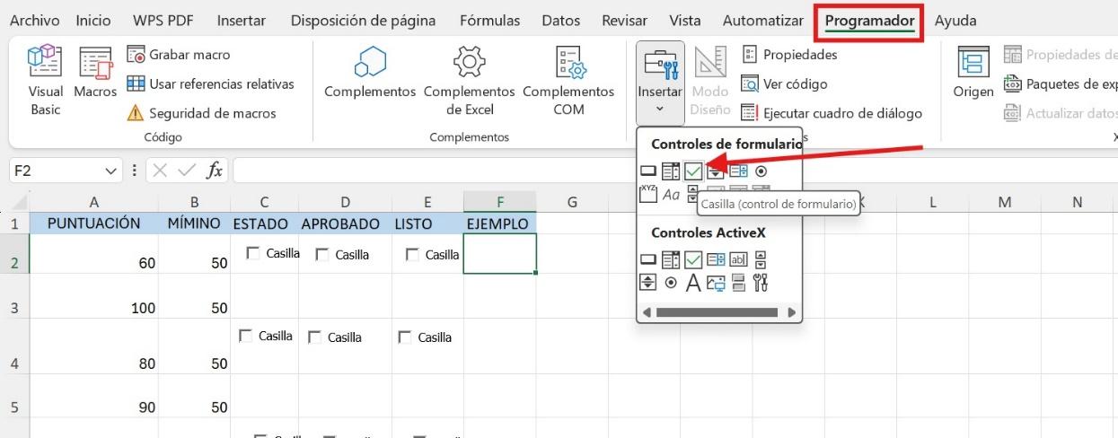Select the ActiveX Image control icon
This screenshot has height=438, width=1118.
[716, 283]
